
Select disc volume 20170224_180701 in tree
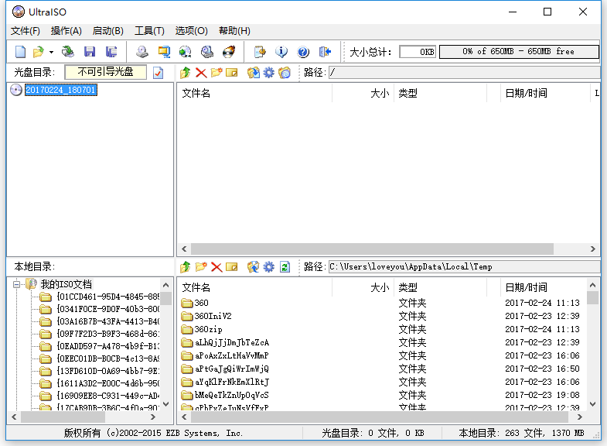pyautogui.click(x=61, y=90)
